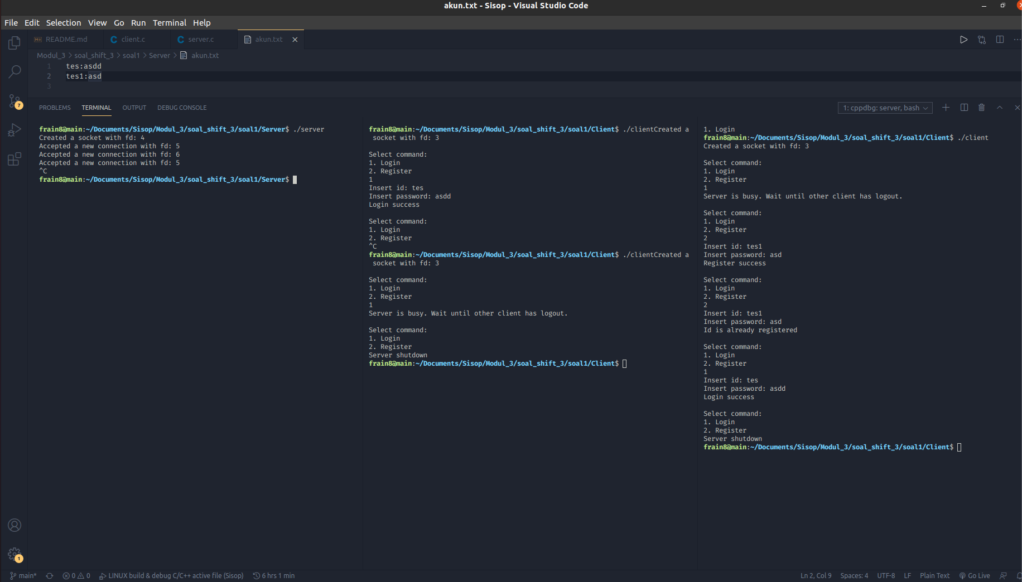The width and height of the screenshot is (1022, 582).
Task: Click the feedback icon in status bar
Action: coord(1004,576)
